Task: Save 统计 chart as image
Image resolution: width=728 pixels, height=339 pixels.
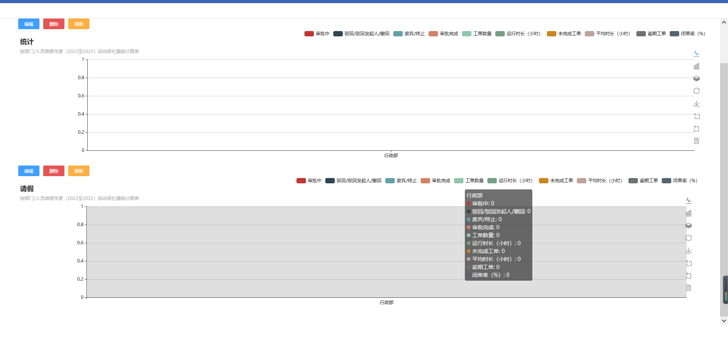Action: point(697,103)
